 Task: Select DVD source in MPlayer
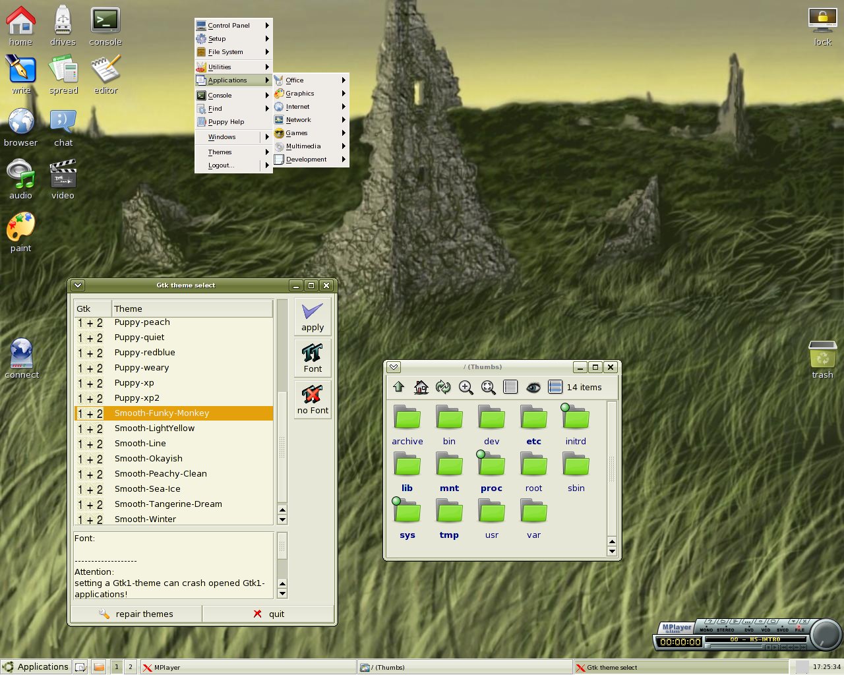[749, 630]
